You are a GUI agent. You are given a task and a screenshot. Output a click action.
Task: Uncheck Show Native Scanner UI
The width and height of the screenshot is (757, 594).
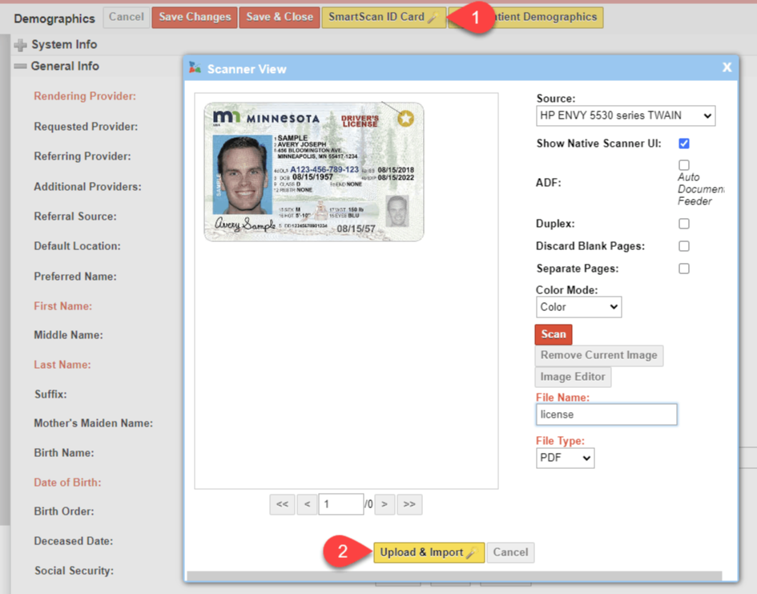pos(683,143)
